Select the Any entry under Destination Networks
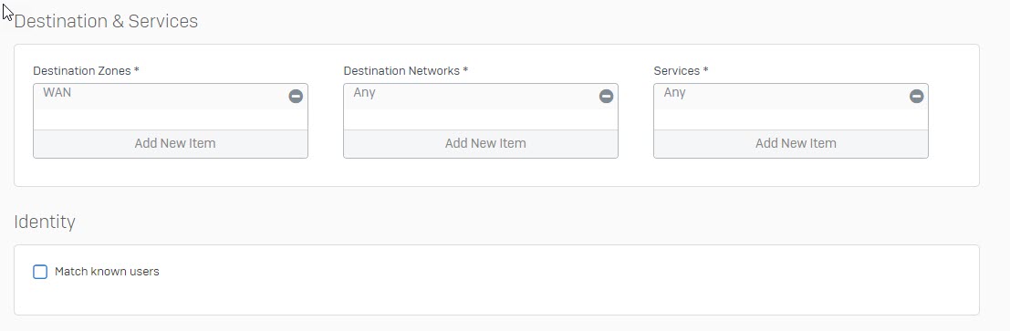 (x=365, y=93)
